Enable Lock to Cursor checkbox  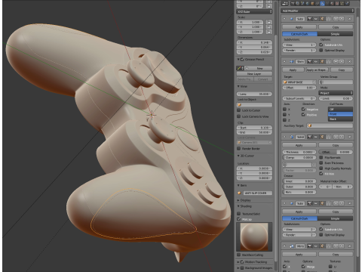[x=239, y=110]
